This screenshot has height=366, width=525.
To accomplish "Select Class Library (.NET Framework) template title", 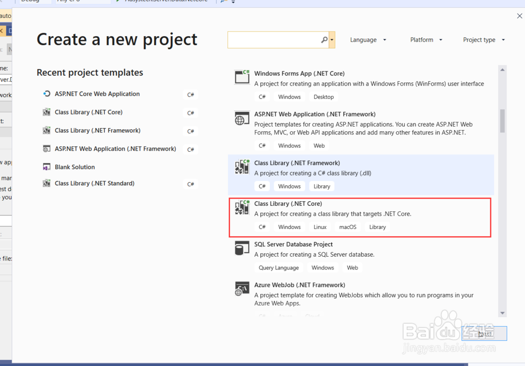I will pos(297,163).
